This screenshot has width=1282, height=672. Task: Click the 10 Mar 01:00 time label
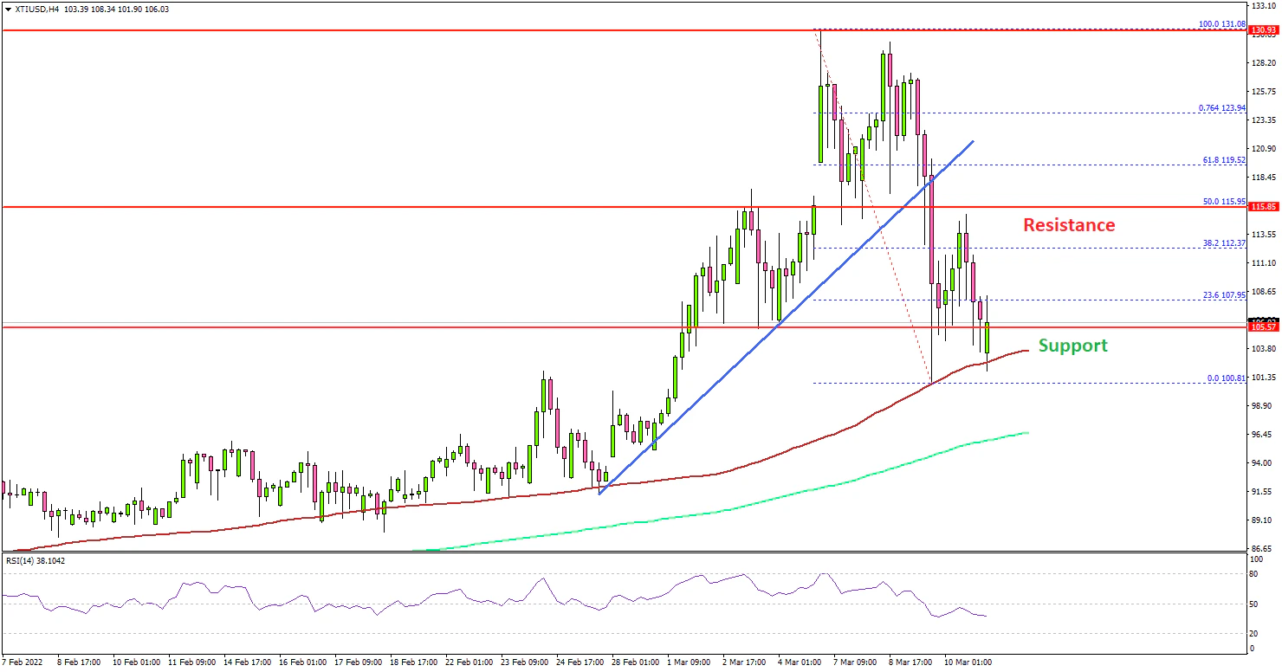[x=969, y=662]
